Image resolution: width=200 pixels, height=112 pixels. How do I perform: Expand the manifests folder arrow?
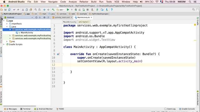point(7,24)
